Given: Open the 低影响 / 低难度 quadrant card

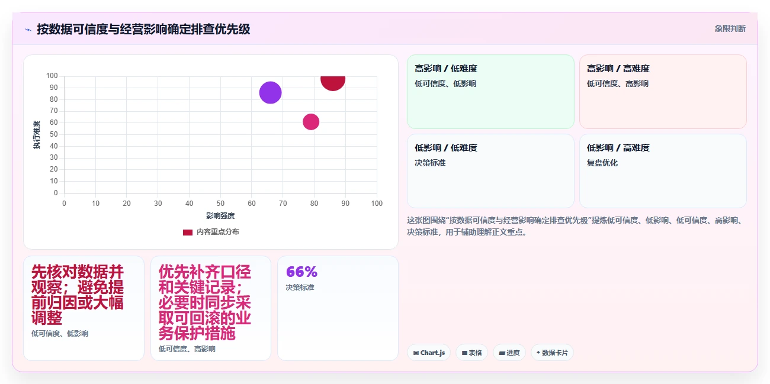Looking at the screenshot, I should [490, 171].
